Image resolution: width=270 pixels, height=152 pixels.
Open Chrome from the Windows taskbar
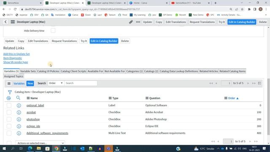pos(56,149)
